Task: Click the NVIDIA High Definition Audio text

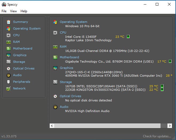Action: pyautogui.click(x=87, y=111)
